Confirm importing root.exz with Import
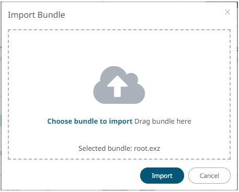The height and width of the screenshot is (192, 239). point(162,175)
